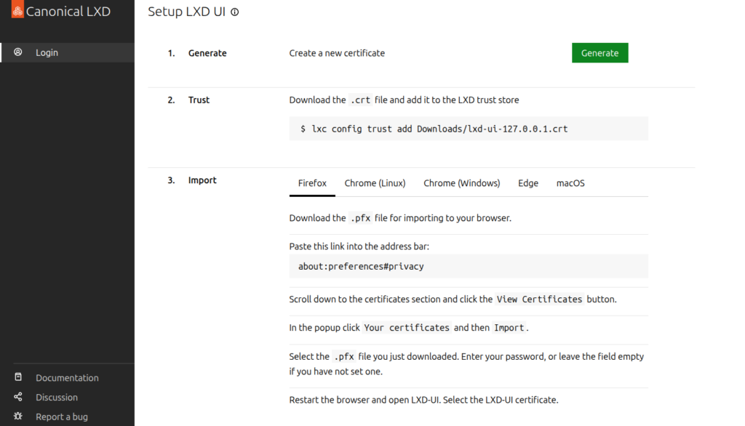Click the info icon beside Setup LXD UI
The height and width of the screenshot is (426, 745).
pos(234,12)
